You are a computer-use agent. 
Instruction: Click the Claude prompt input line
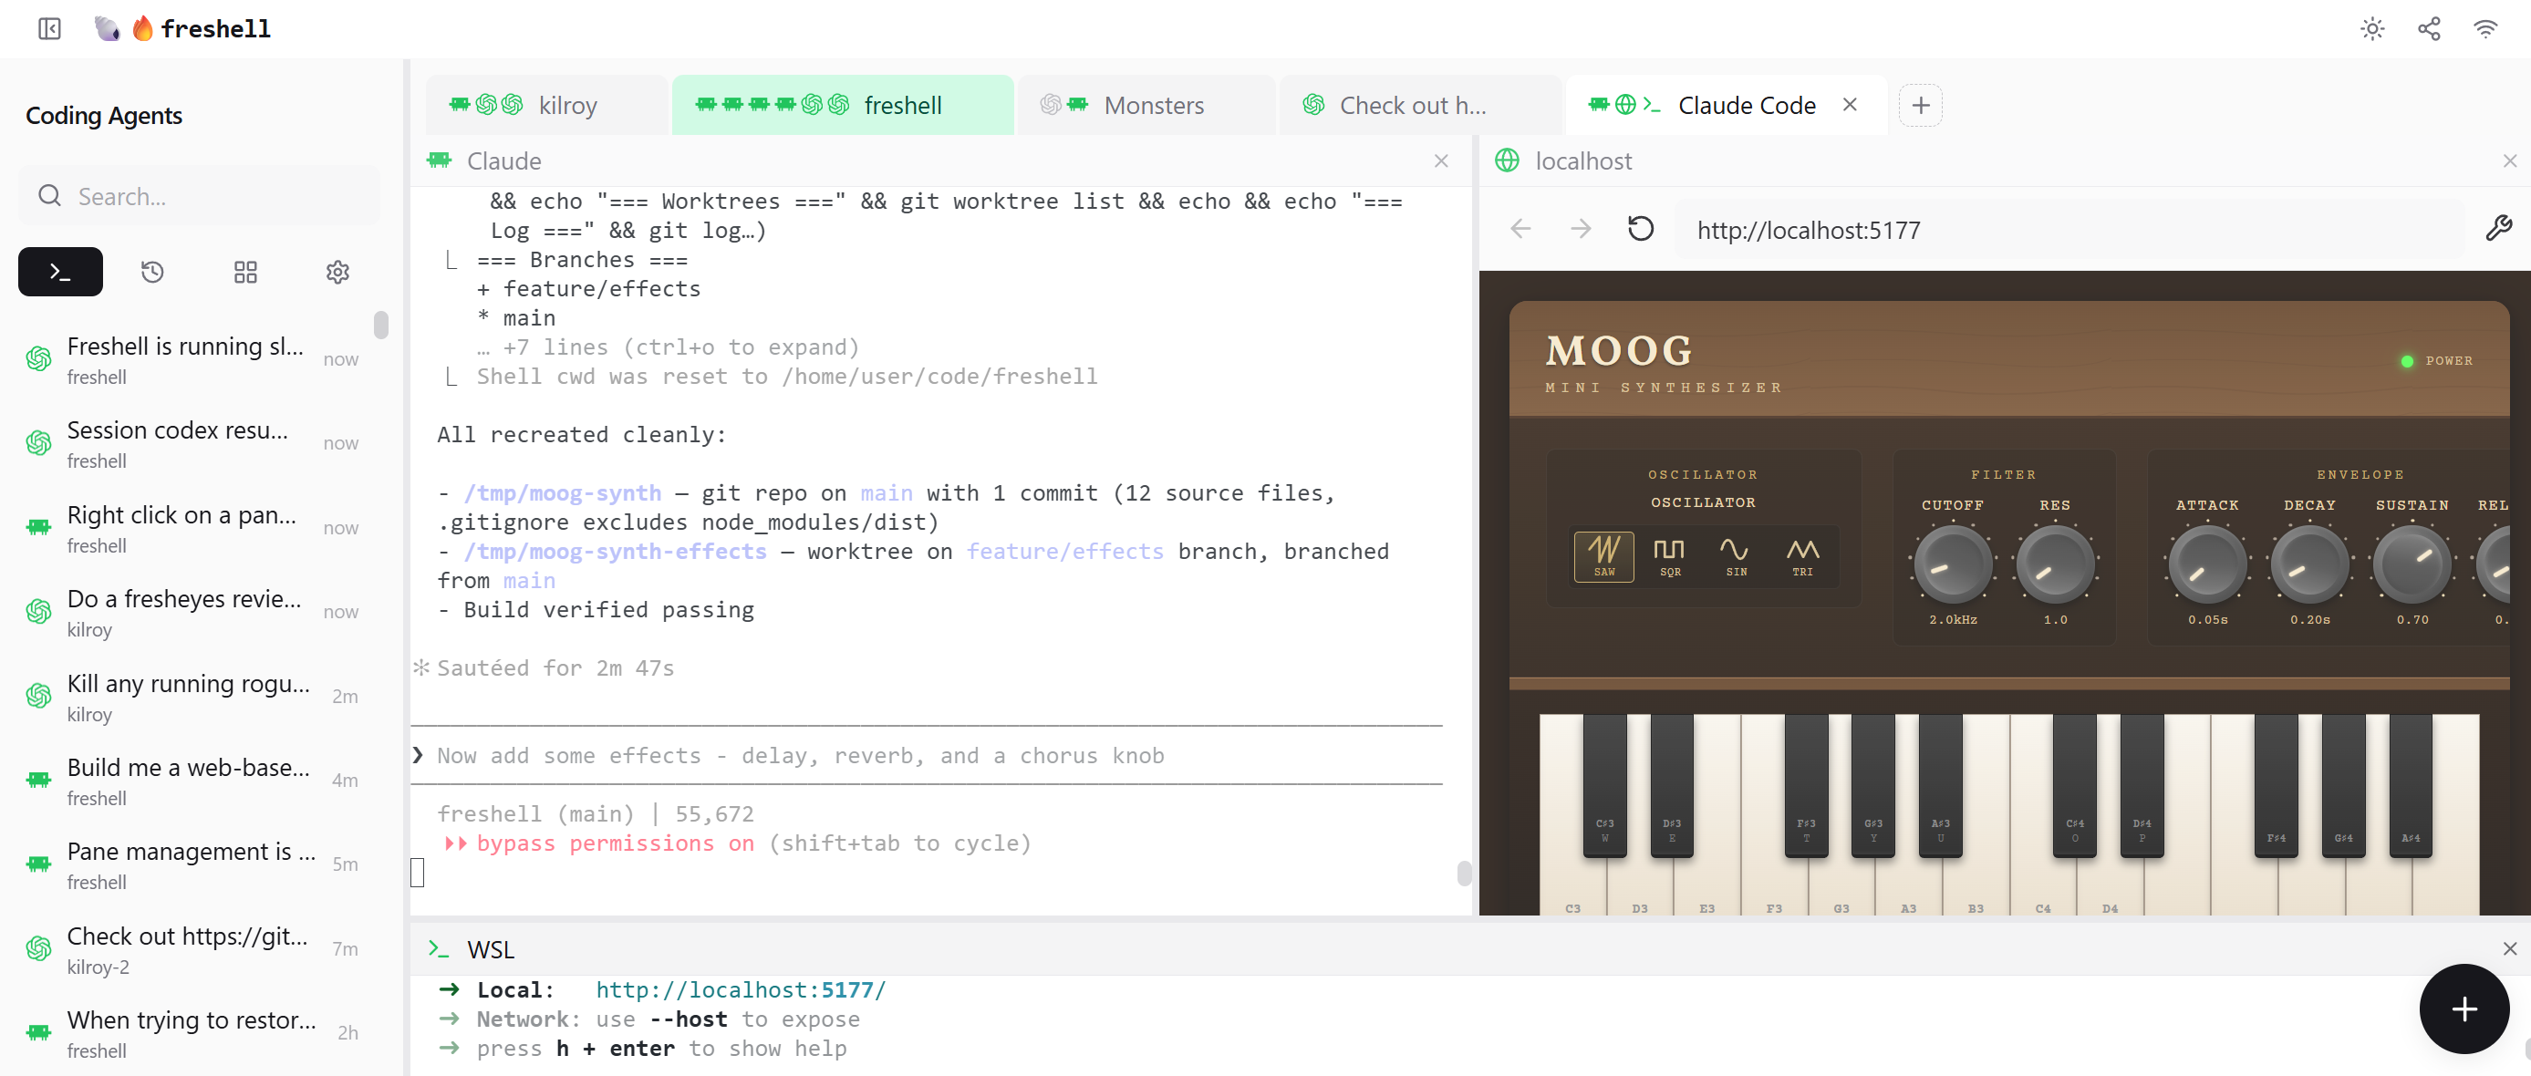[927, 755]
